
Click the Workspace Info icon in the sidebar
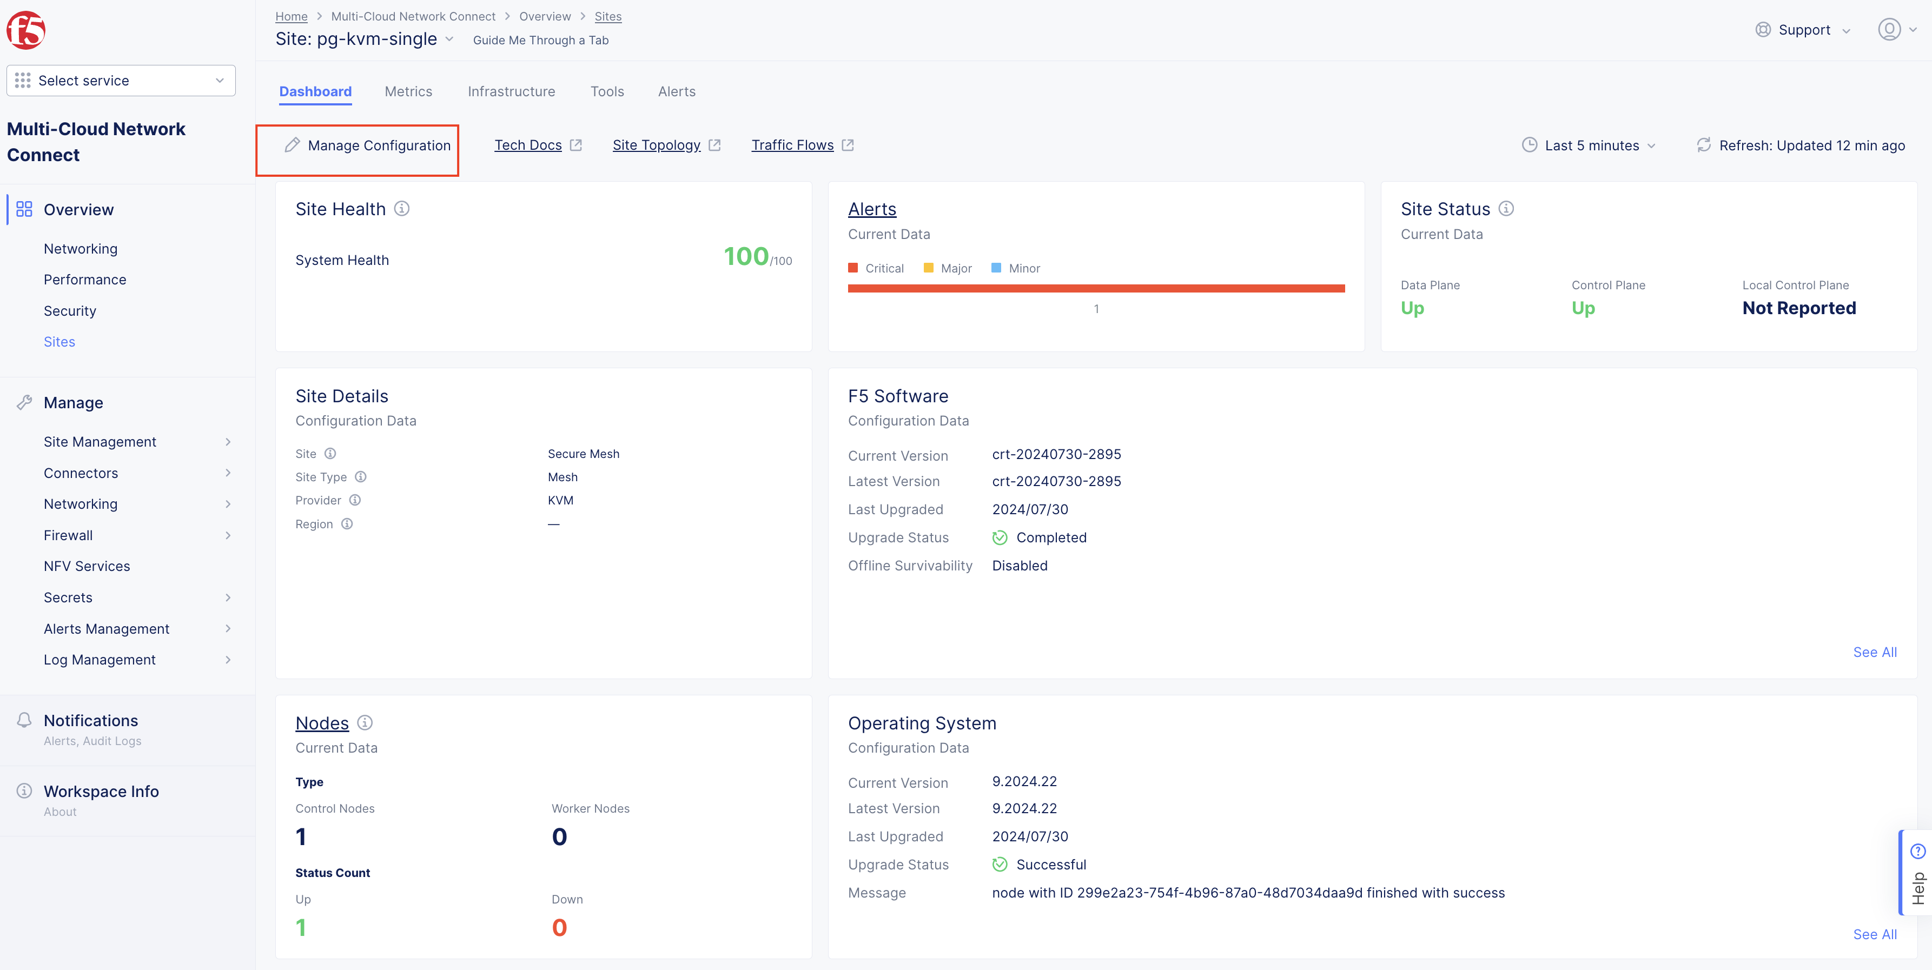click(25, 790)
